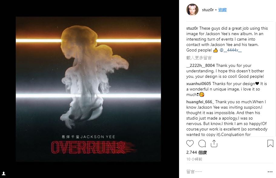Viewport: 276px width, 178px height.
Task: Like the post with the heart icon
Action: coord(190,143)
